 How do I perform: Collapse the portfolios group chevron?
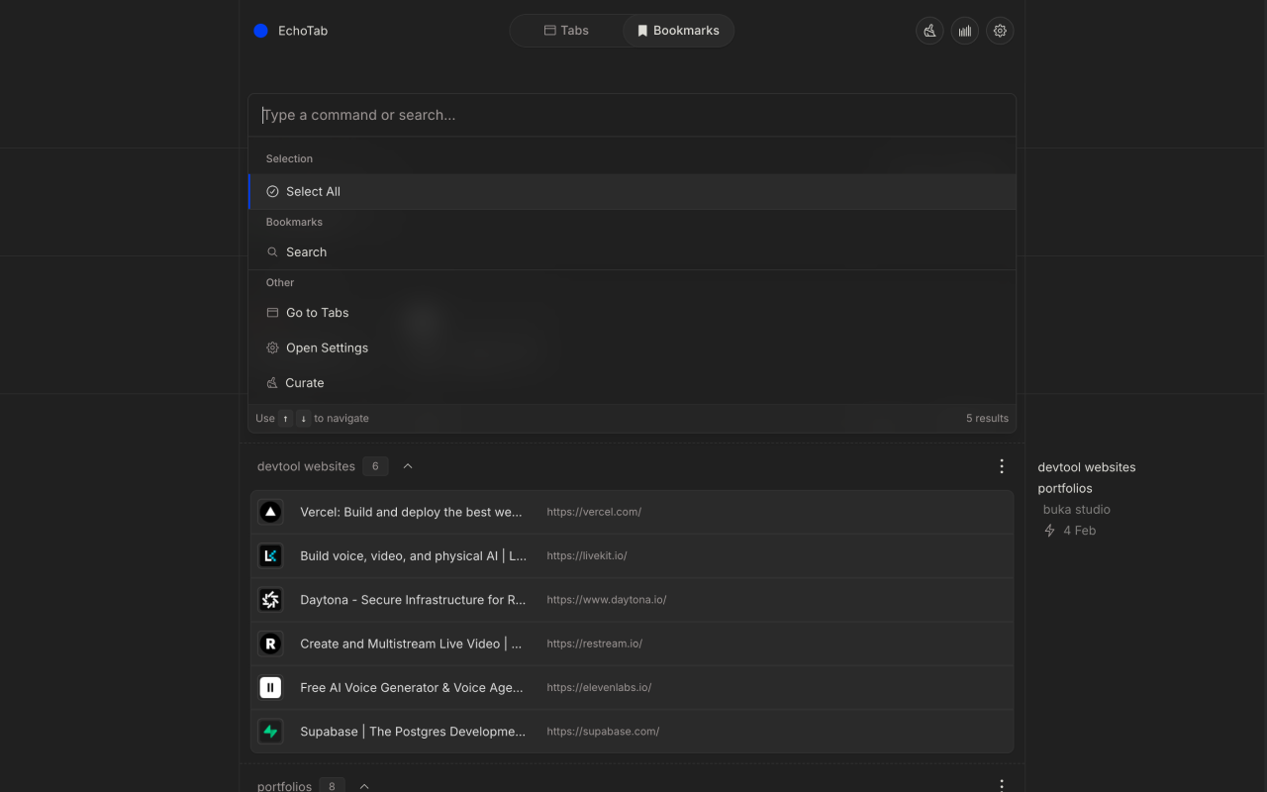364,786
